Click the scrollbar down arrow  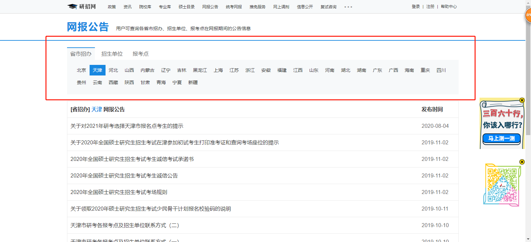[528, 239]
